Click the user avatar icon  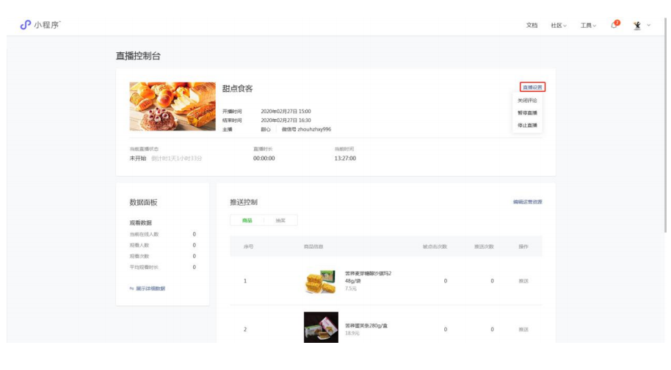pyautogui.click(x=637, y=25)
